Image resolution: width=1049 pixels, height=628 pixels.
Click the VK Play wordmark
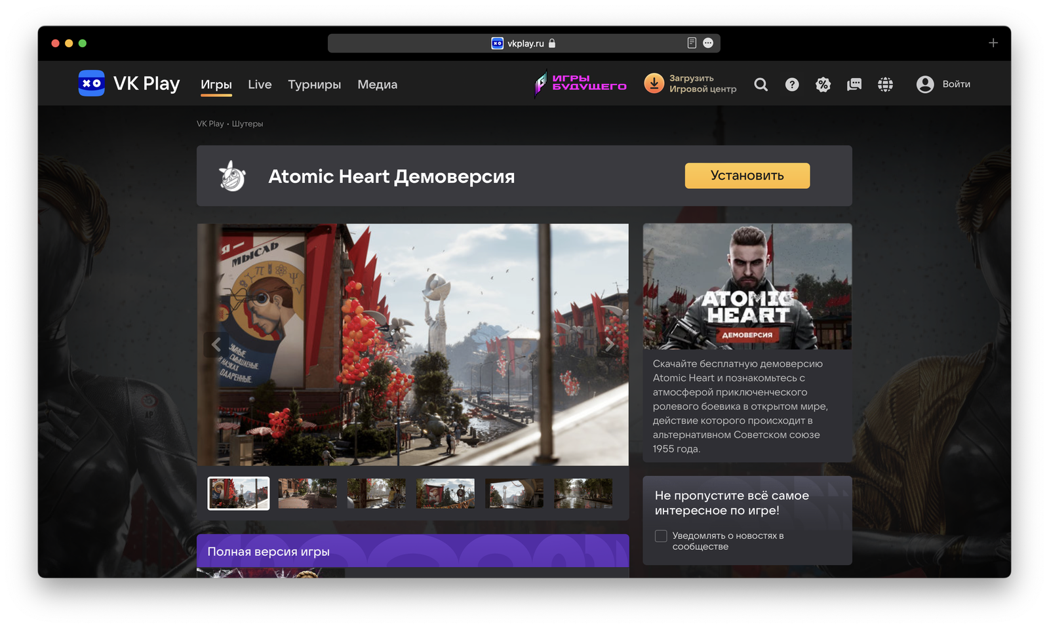pos(147,83)
